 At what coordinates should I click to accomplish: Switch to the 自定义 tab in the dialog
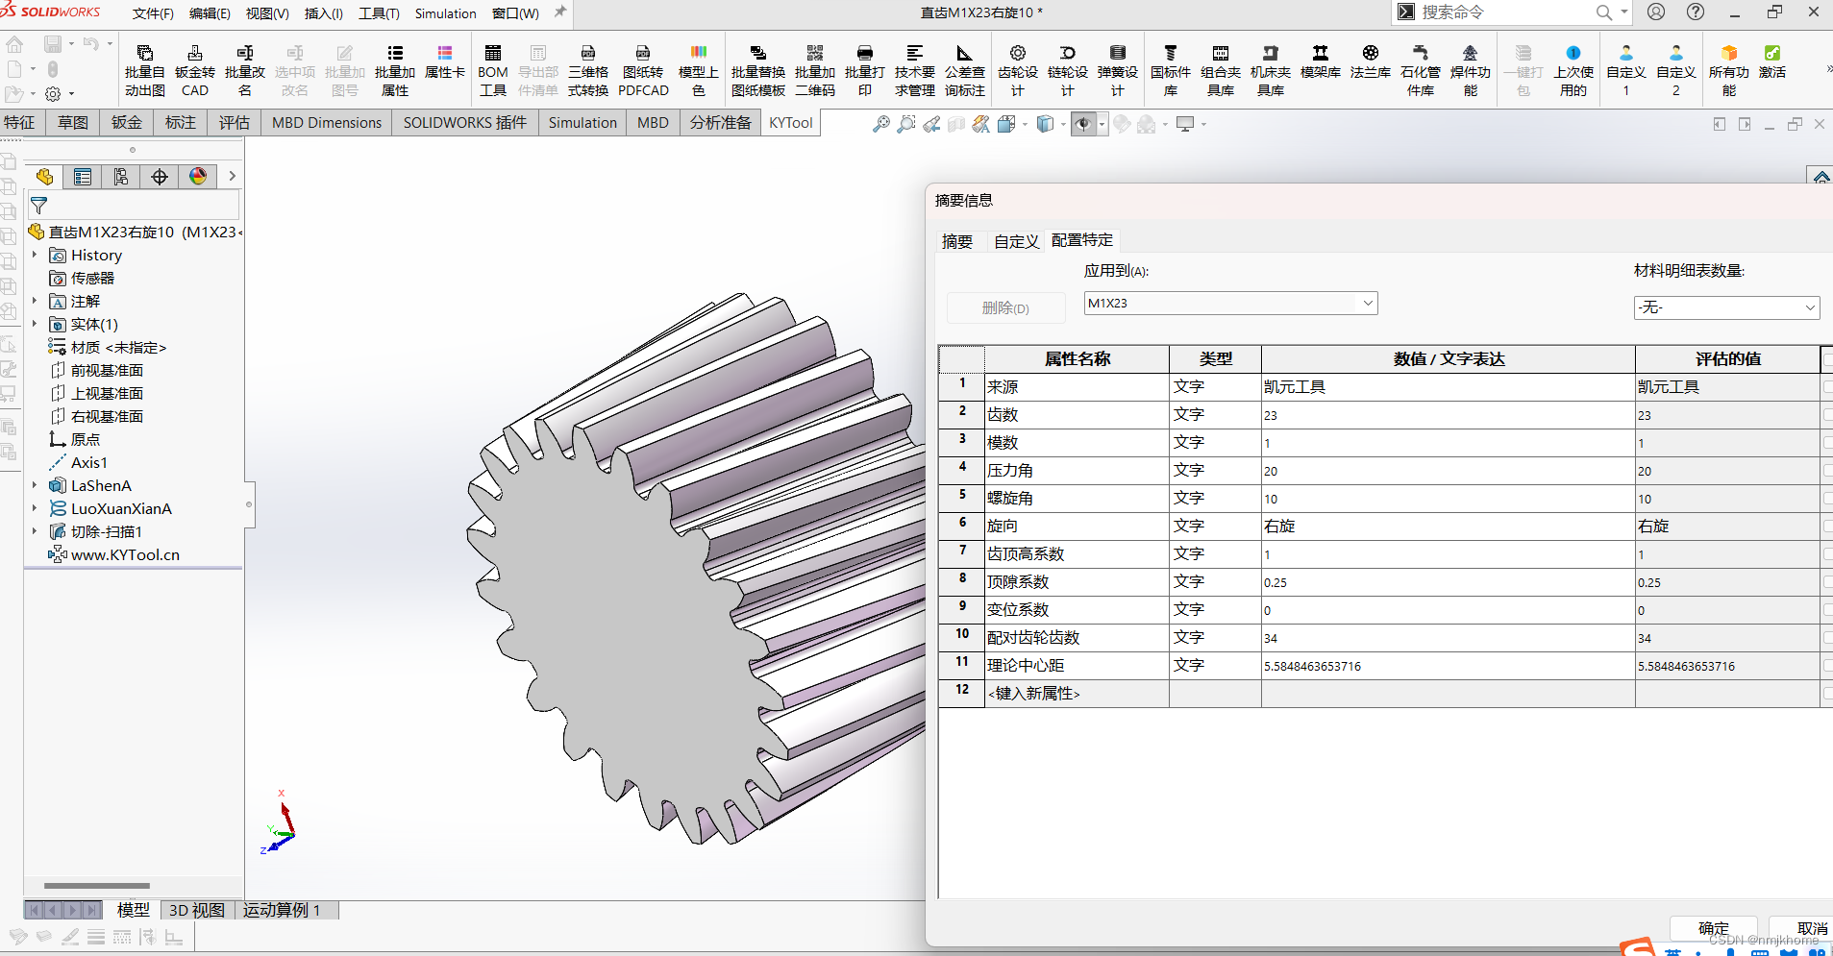pos(1016,241)
